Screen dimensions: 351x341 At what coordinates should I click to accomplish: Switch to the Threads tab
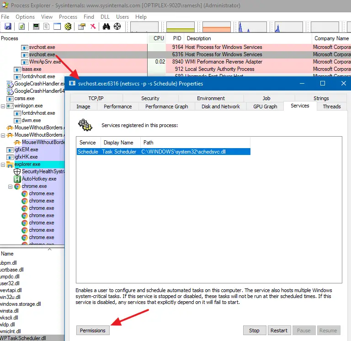click(x=332, y=107)
